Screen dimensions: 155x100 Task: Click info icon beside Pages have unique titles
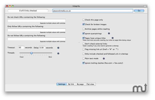click(x=112, y=38)
